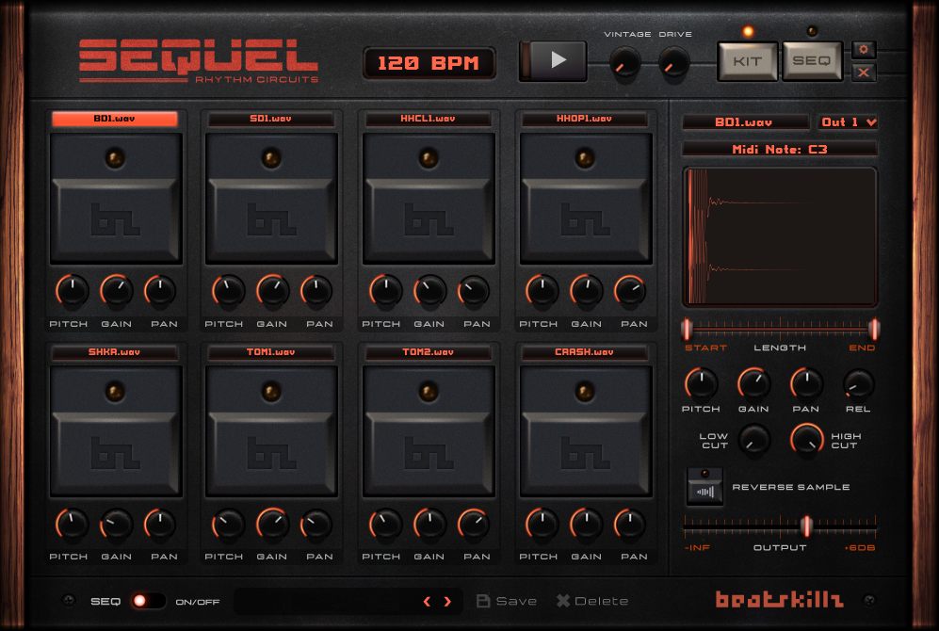Go to next preset with right arrow
This screenshot has height=631, width=939.
coord(447,601)
